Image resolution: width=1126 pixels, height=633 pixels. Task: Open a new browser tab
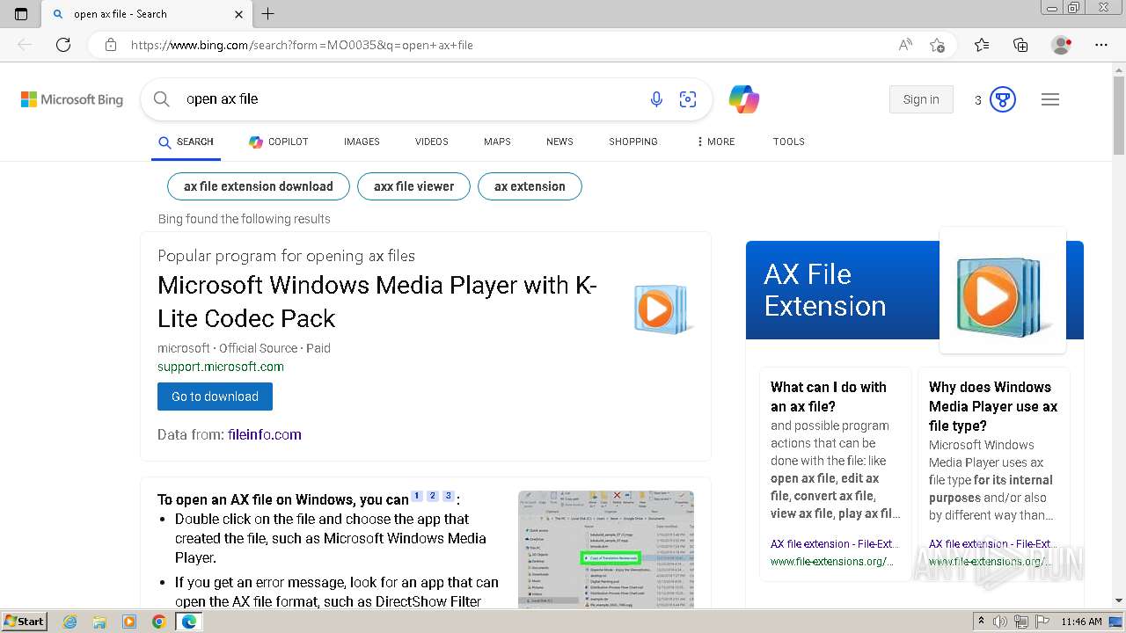[x=268, y=14]
